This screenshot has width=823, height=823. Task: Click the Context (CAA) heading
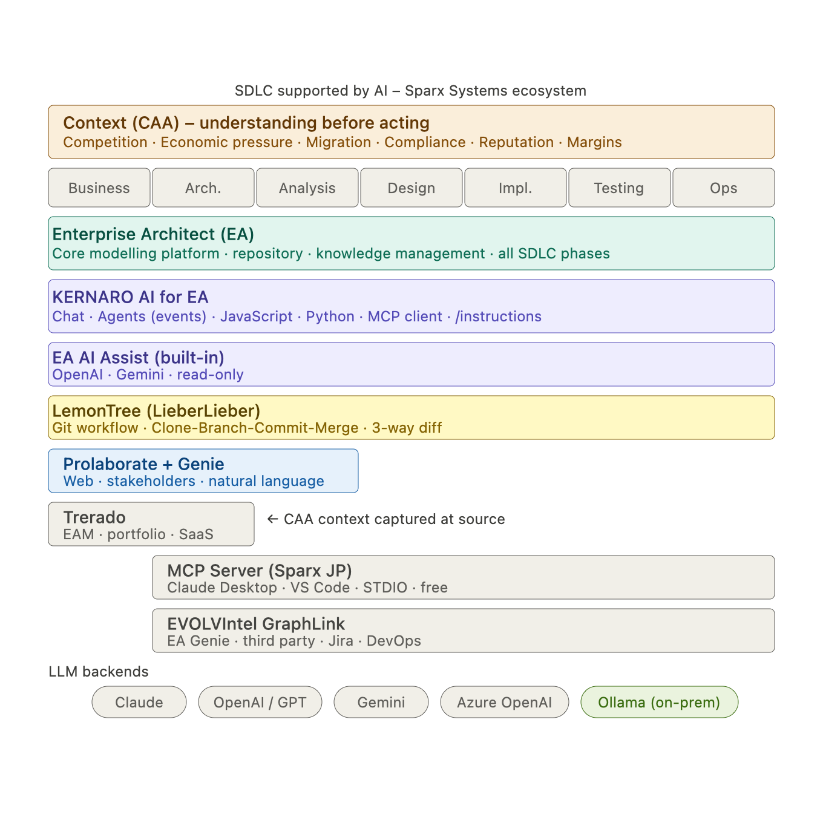[x=246, y=123]
